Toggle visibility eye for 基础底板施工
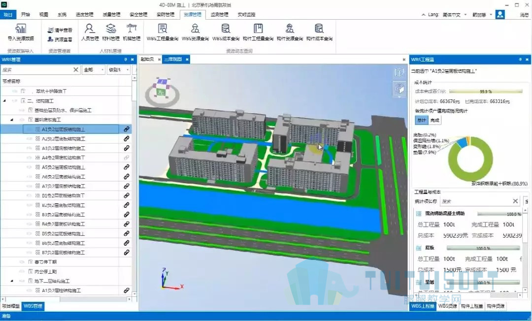 22,120
